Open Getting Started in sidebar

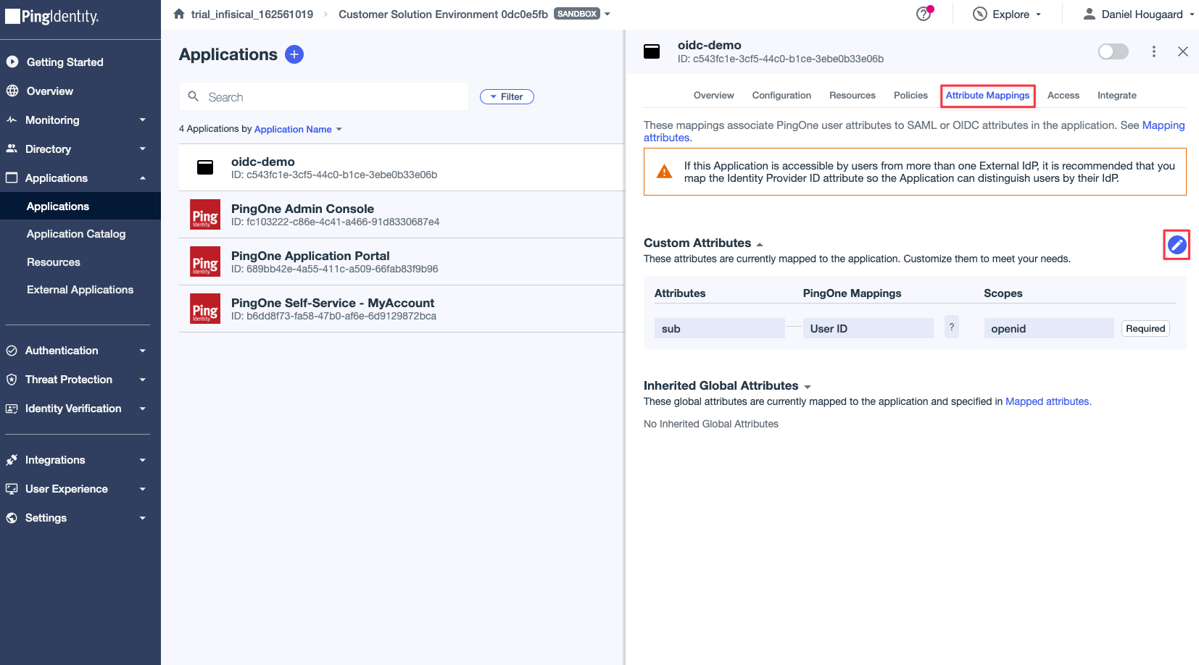click(65, 62)
